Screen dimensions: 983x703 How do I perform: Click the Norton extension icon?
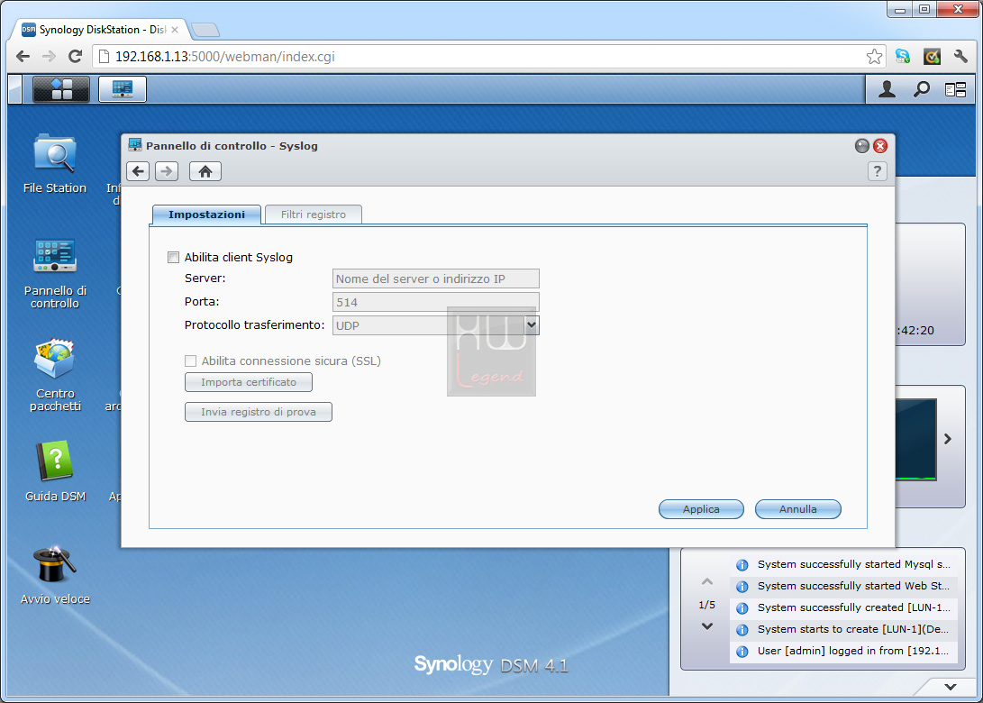click(933, 57)
